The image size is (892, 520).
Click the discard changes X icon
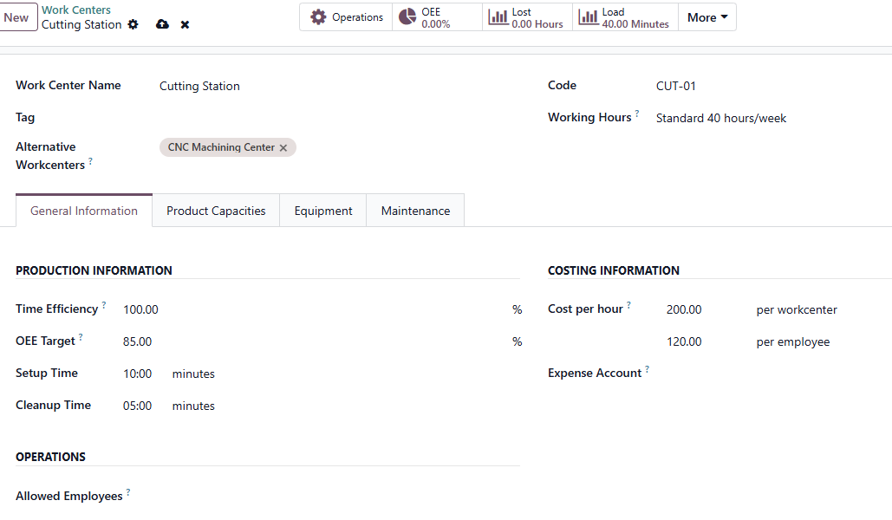[185, 24]
